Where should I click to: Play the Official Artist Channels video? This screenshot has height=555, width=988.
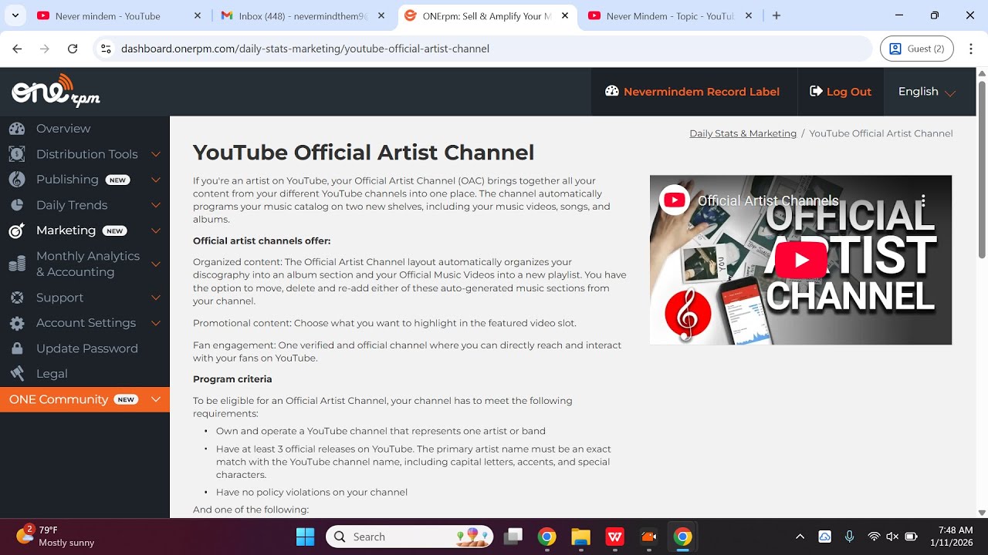(800, 259)
